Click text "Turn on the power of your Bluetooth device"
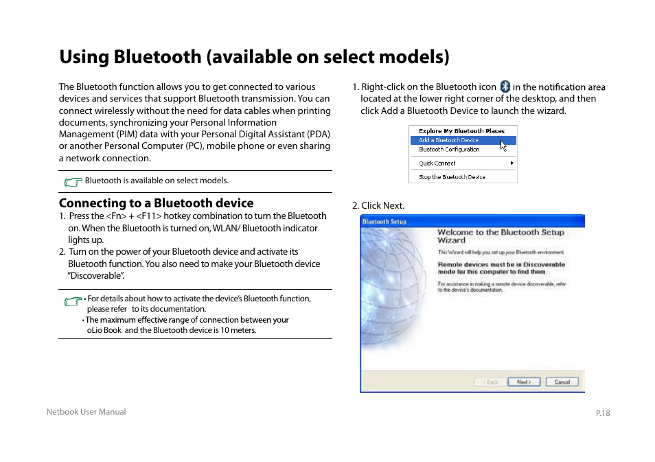Viewport: 655px width, 462px height. click(153, 252)
